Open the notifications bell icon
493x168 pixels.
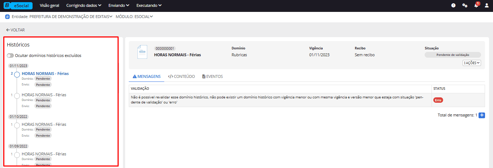coord(476,6)
